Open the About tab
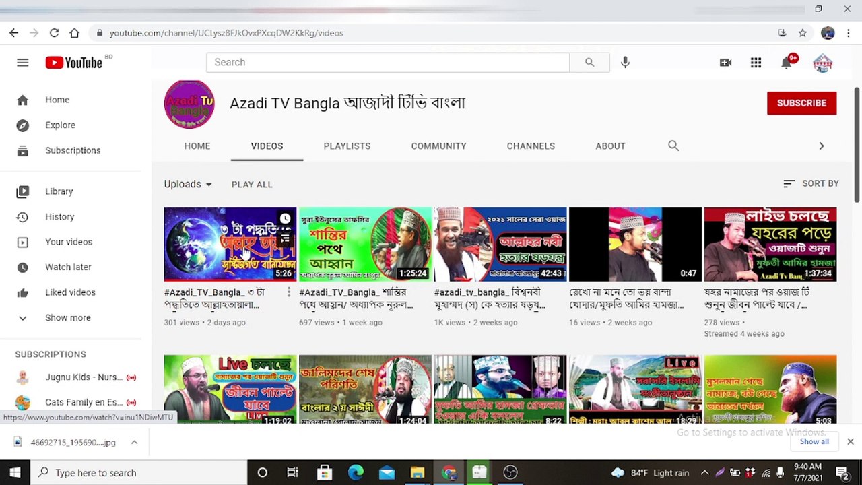 (610, 145)
